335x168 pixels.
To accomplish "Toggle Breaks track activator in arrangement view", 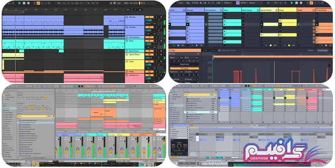I will [149, 27].
